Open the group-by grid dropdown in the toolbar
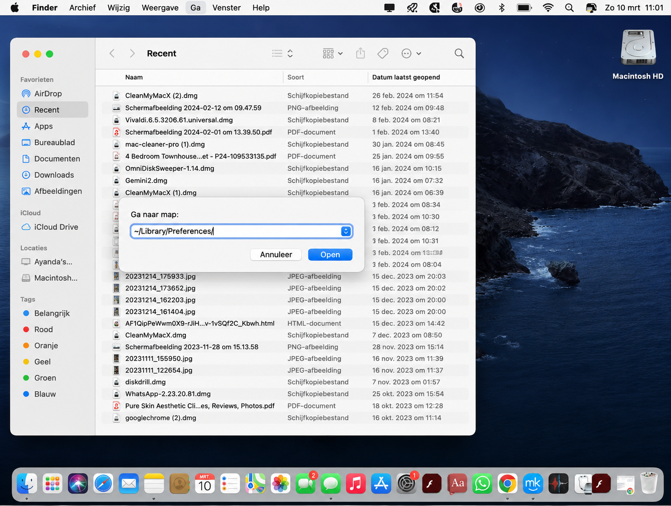 click(x=333, y=53)
